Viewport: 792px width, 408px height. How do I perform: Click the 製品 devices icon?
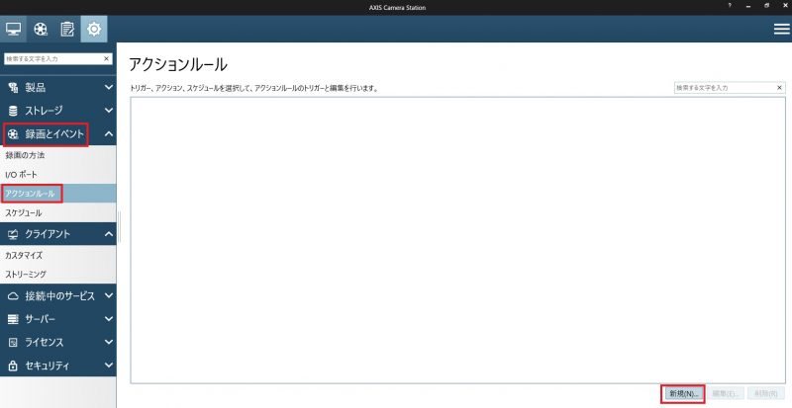(13, 88)
